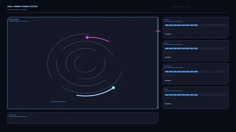Click the light blue handle on the wheel
The width and height of the screenshot is (236, 132).
pos(114,88)
